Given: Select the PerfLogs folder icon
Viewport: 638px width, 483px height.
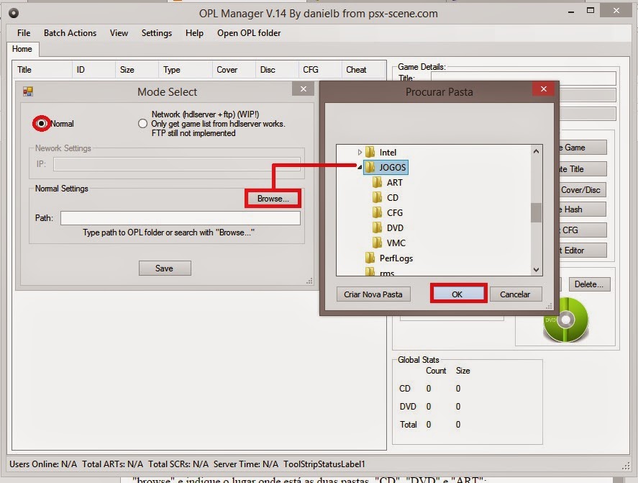Looking at the screenshot, I should (369, 258).
